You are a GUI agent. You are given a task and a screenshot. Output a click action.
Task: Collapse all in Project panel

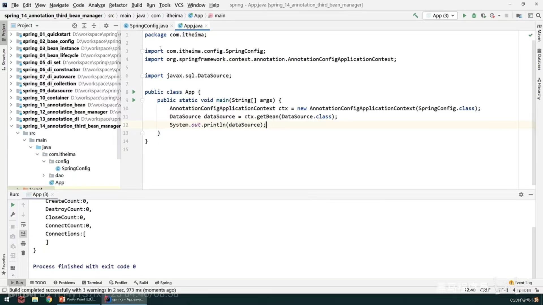(x=94, y=26)
